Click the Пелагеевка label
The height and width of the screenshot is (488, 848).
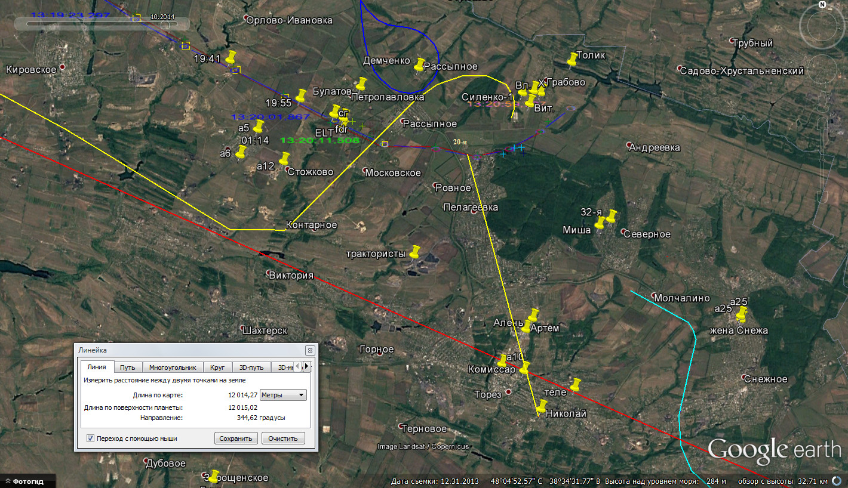471,207
